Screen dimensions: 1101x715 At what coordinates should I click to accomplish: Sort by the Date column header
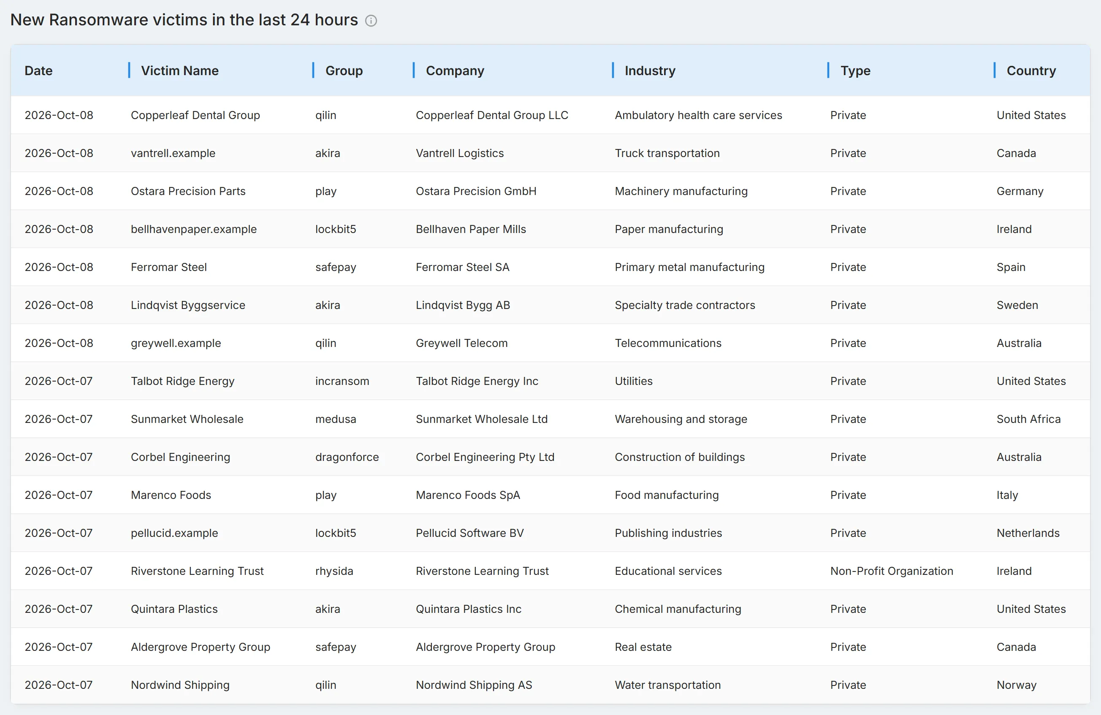(38, 71)
